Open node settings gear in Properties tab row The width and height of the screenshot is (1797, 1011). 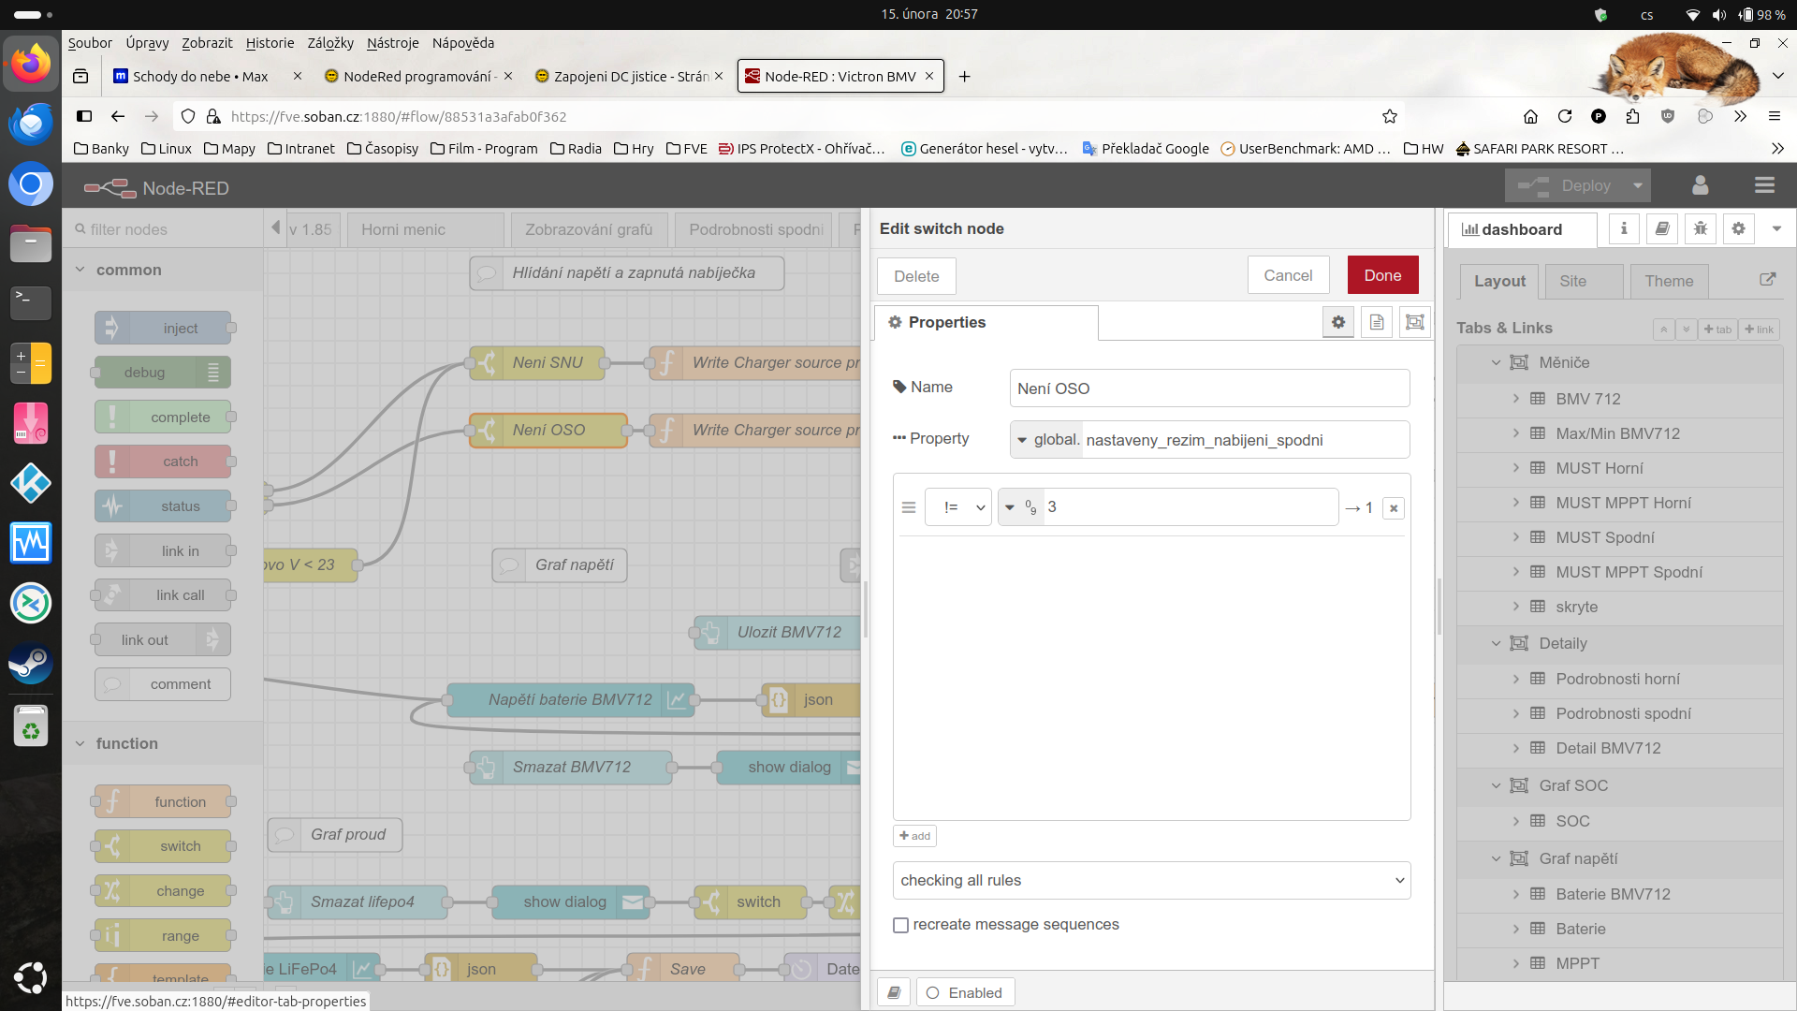[x=1338, y=322]
